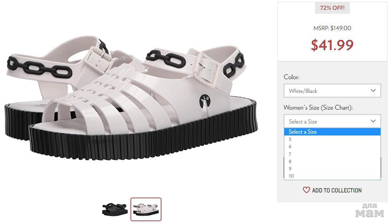
Task: Select size 5 from the list
Action: point(290,139)
